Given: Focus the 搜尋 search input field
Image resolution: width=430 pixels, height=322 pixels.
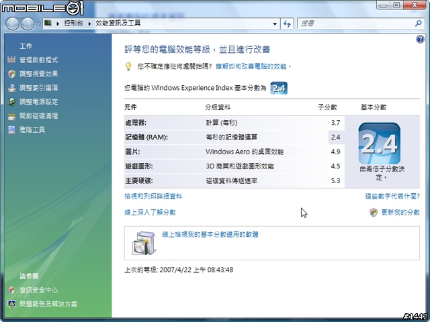Looking at the screenshot, I should click(x=355, y=24).
